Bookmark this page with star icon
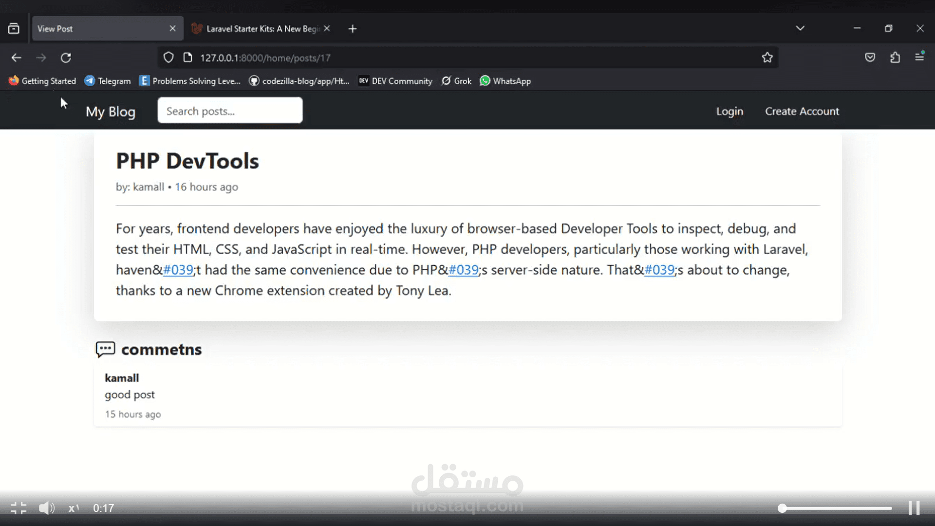The image size is (935, 526). pyautogui.click(x=767, y=57)
